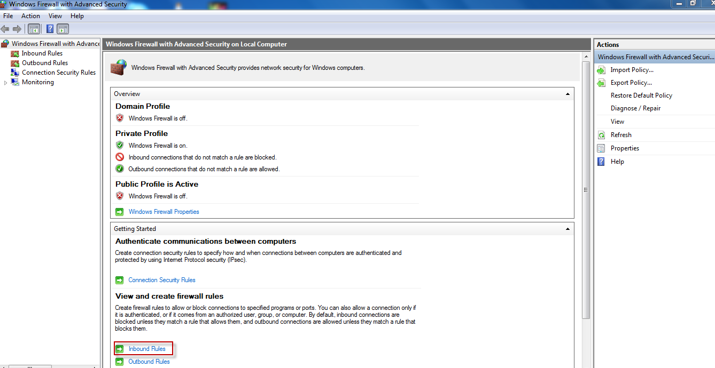The height and width of the screenshot is (368, 715).
Task: Click green arrow beside Inbound Rules link
Action: (x=120, y=349)
